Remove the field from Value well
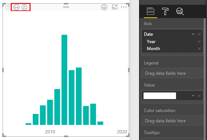This screenshot has height=140, width=207. tap(199, 96)
